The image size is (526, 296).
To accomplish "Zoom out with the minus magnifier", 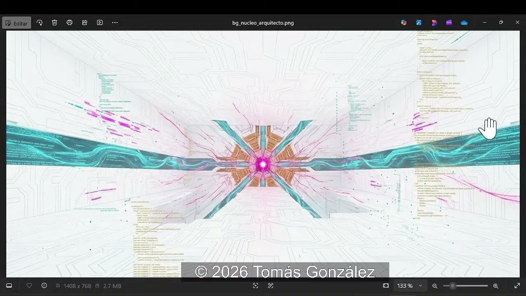I will (435, 286).
